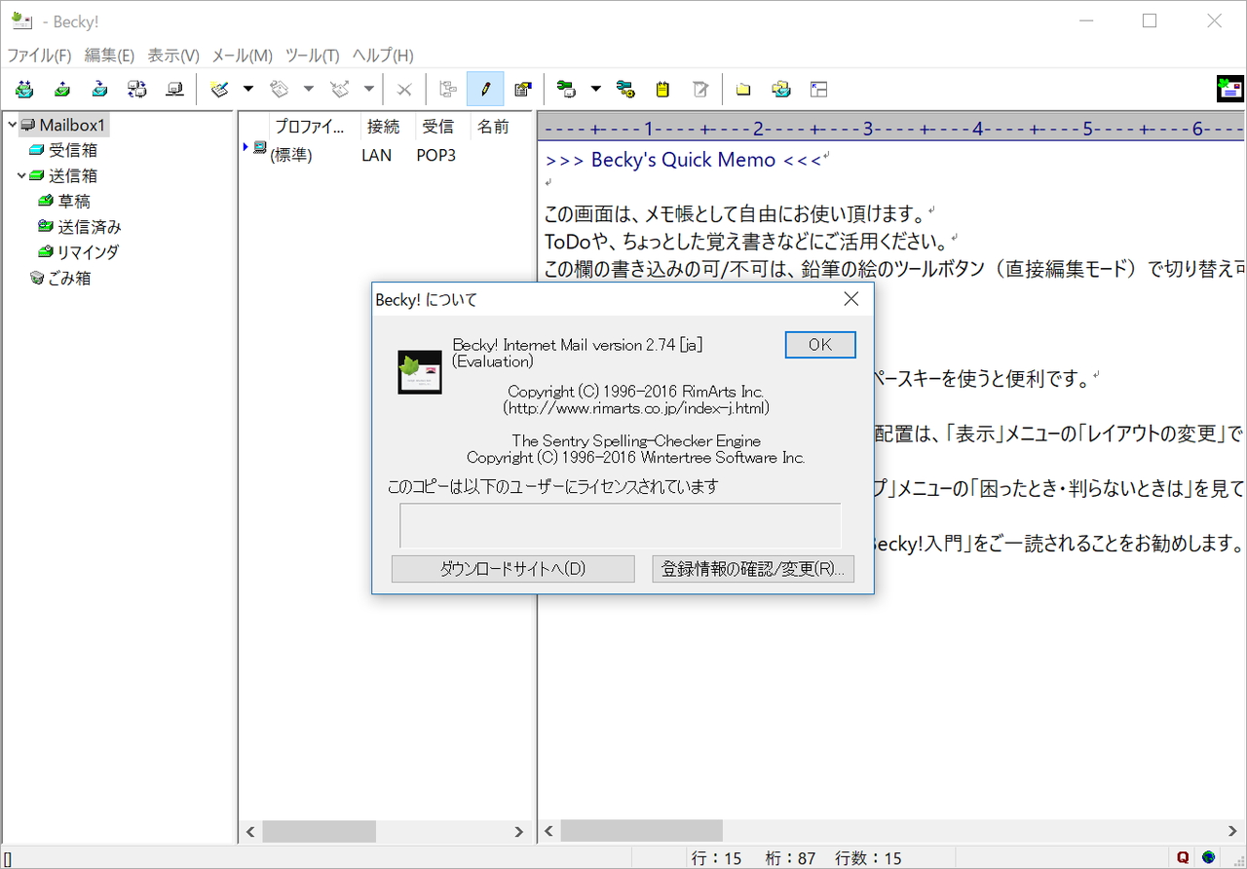Screen dimensions: 1247x869
Task: Click the greyed-out forward mail icon
Action: (341, 90)
